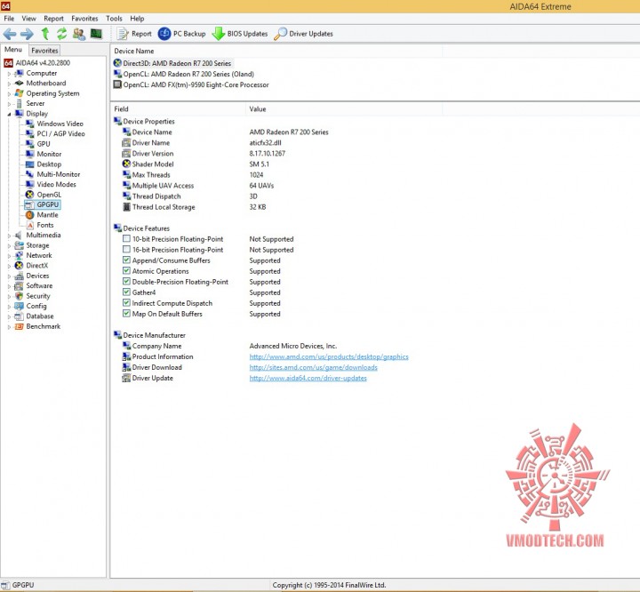The height and width of the screenshot is (592, 640).
Task: Launch PC Backup from the toolbar
Action: (181, 34)
